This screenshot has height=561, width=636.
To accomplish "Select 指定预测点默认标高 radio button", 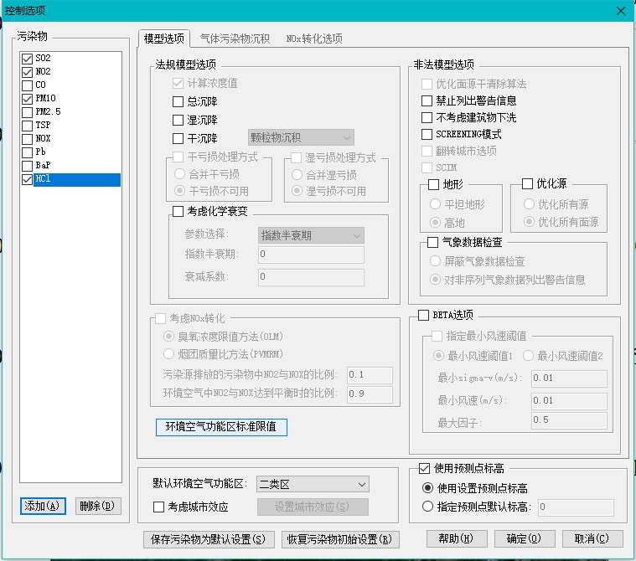I will 428,507.
